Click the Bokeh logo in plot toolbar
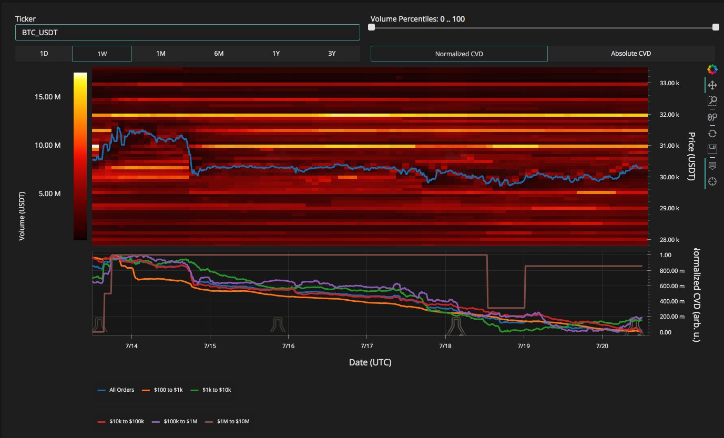 pyautogui.click(x=712, y=69)
